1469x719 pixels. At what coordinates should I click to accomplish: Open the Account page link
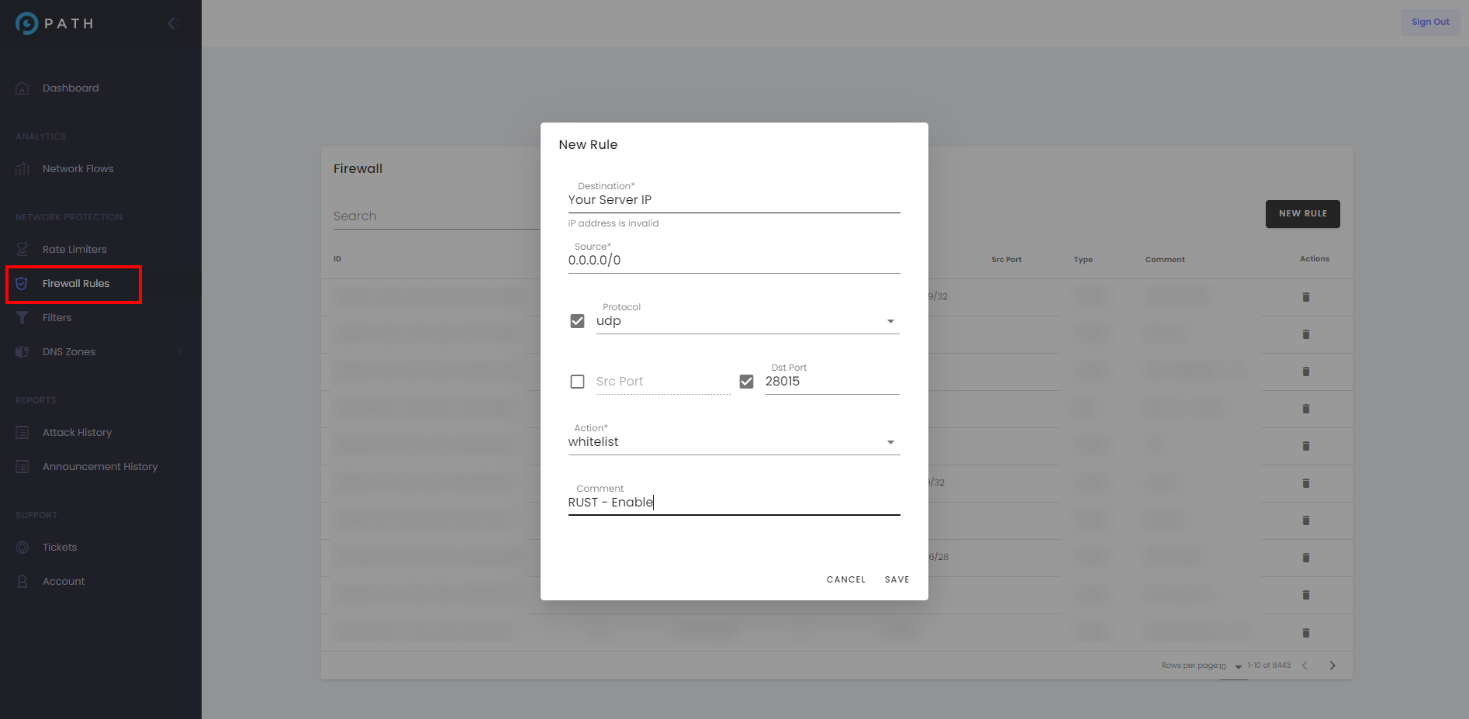(64, 582)
